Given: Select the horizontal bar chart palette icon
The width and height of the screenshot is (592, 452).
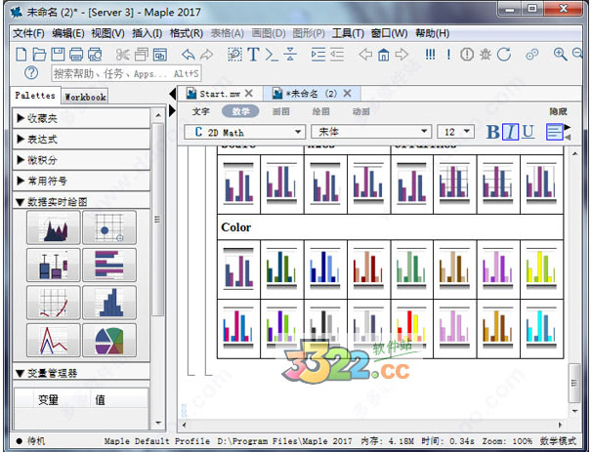Looking at the screenshot, I should (x=109, y=265).
